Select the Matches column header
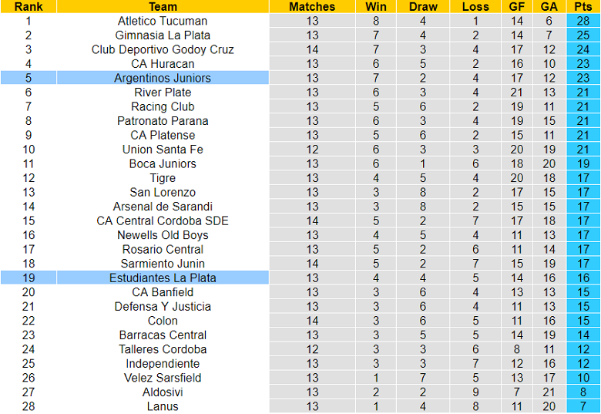The width and height of the screenshot is (601, 414). (312, 6)
